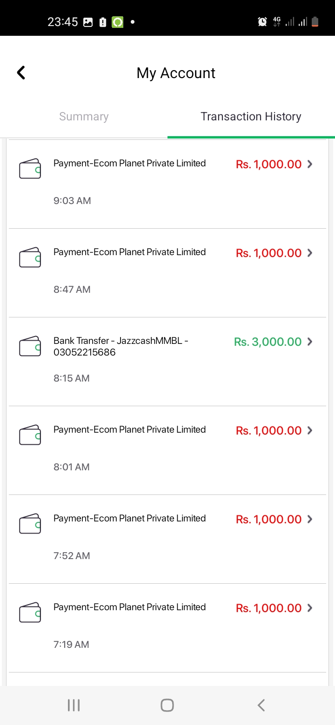335x725 pixels.
Task: Tap wallet icon of the 8:47 AM payment
Action: point(30,257)
